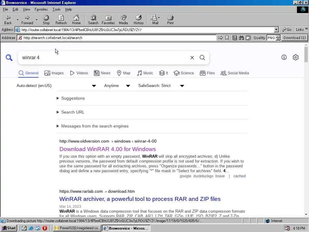The width and height of the screenshot is (309, 232).
Task: Open the Favorites menu
Action: tap(41, 9)
